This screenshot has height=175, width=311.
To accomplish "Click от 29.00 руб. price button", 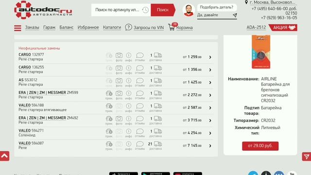I will coord(260,146).
